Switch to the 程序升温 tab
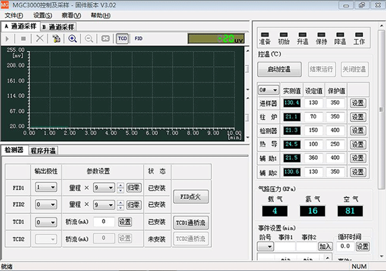The height and width of the screenshot is (271, 386). [44, 151]
